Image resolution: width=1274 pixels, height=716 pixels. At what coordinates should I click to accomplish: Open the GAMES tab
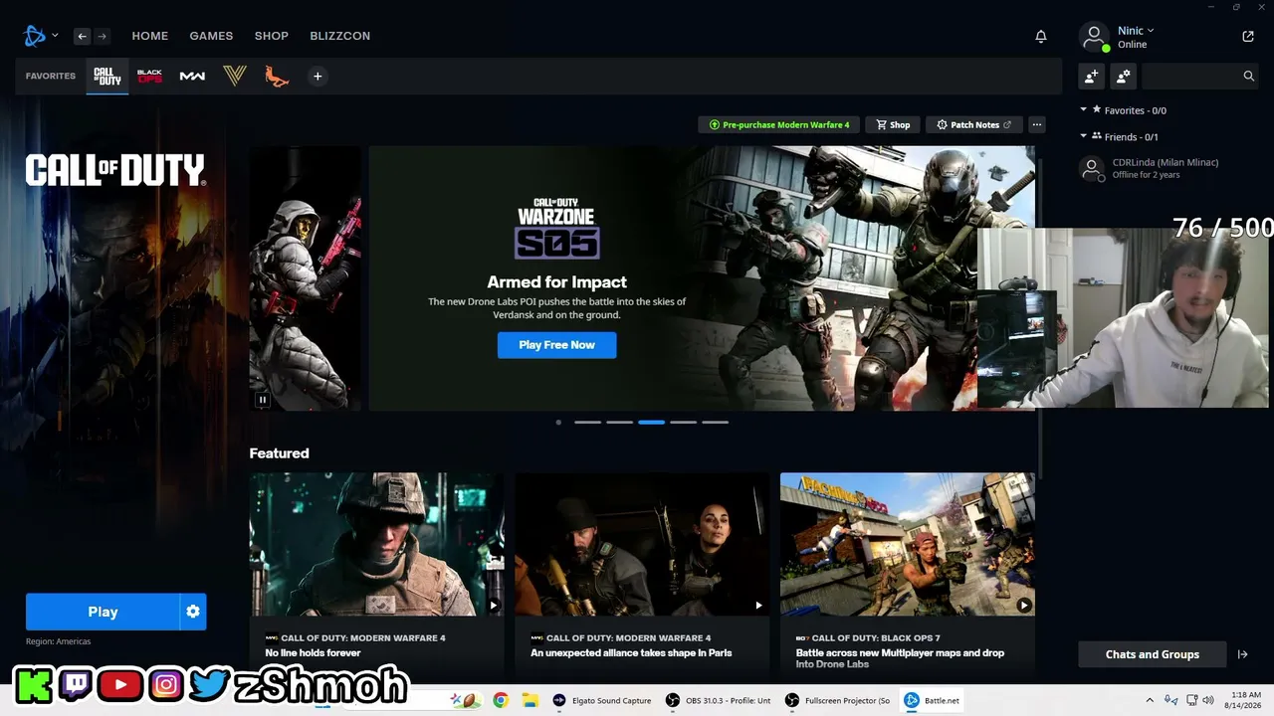click(x=211, y=36)
